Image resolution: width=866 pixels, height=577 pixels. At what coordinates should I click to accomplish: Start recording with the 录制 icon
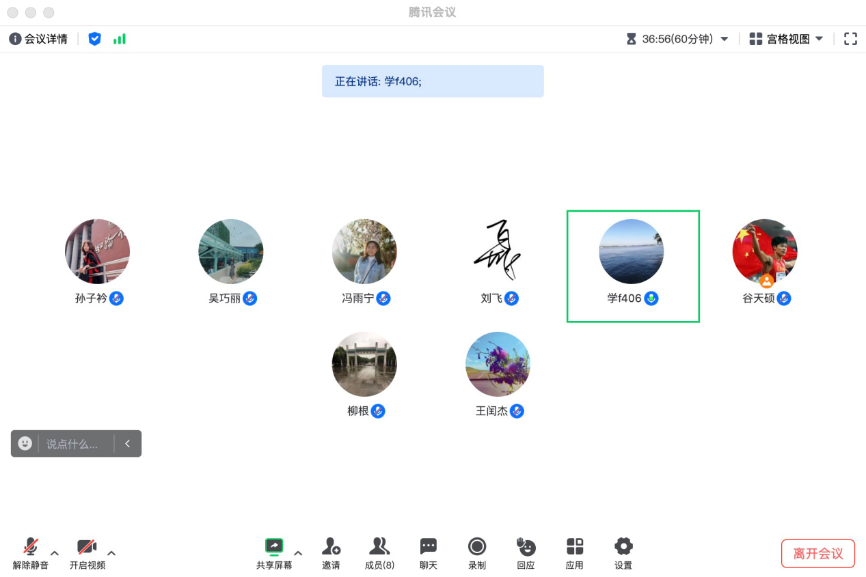coord(477,552)
